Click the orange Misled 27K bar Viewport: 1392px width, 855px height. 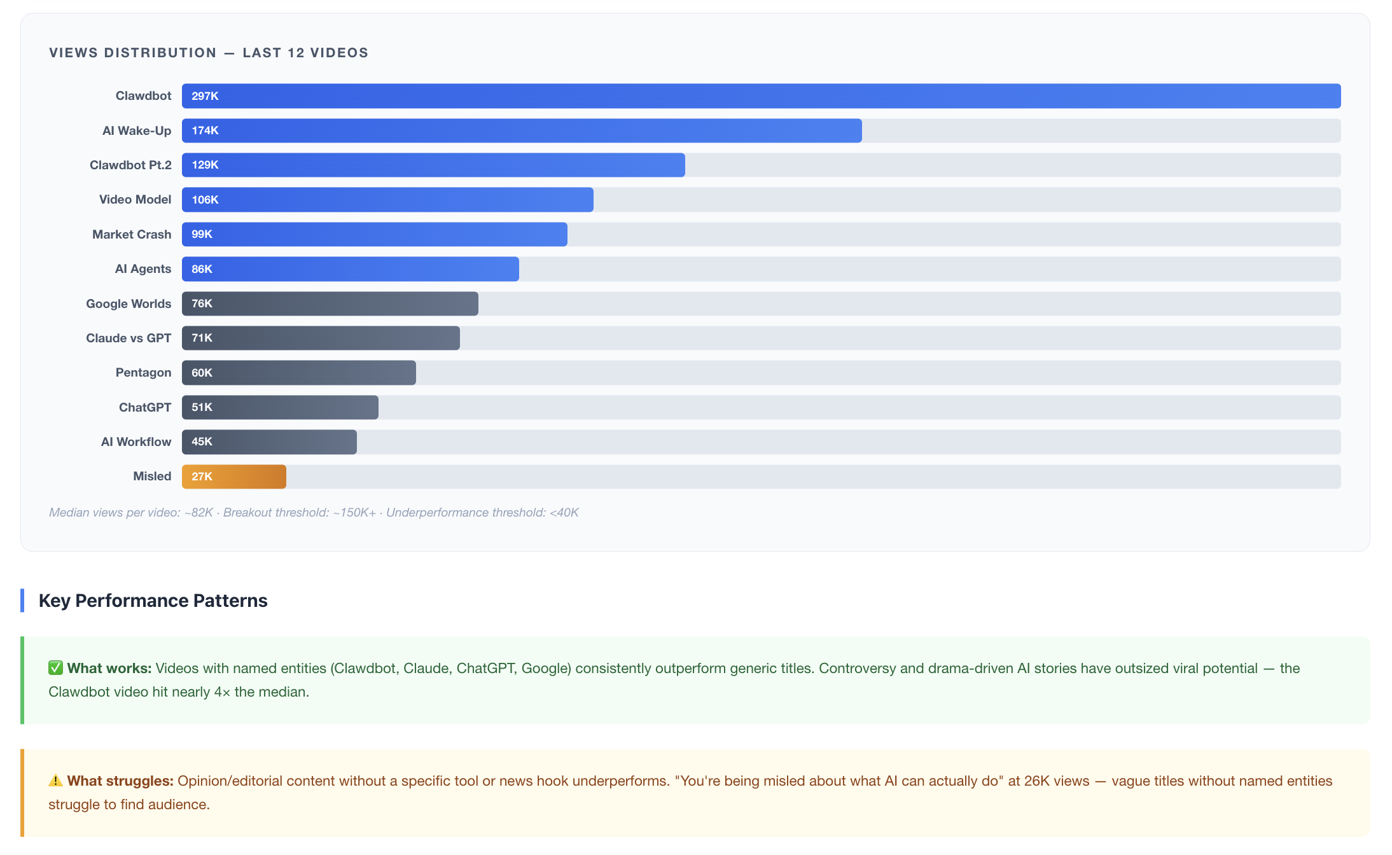point(233,476)
